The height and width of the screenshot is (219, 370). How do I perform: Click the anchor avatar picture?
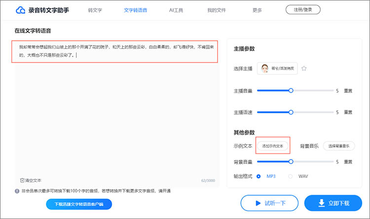pyautogui.click(x=265, y=68)
